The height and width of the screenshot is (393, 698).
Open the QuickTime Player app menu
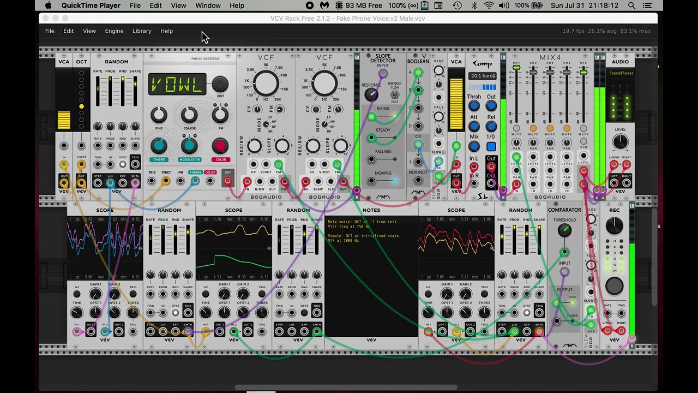point(91,5)
